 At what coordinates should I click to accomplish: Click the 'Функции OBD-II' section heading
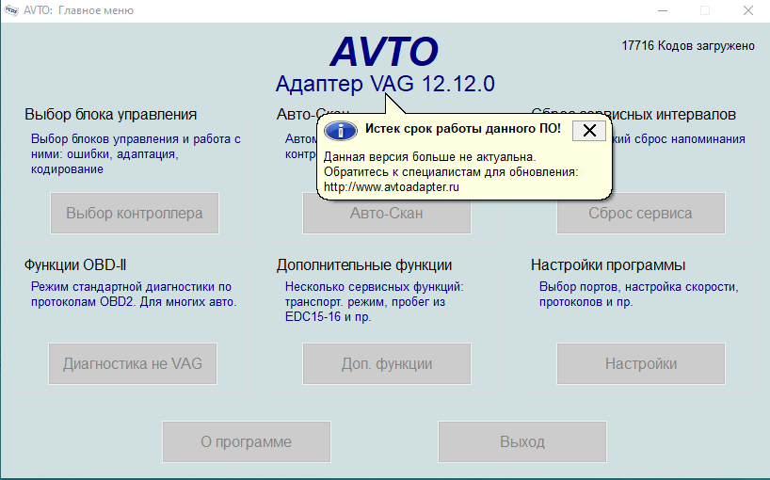pos(83,265)
